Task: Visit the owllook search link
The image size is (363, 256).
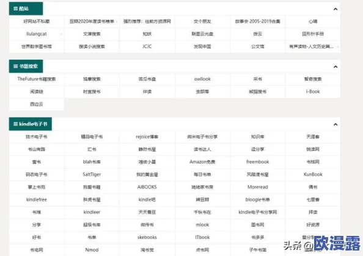Action: point(202,79)
